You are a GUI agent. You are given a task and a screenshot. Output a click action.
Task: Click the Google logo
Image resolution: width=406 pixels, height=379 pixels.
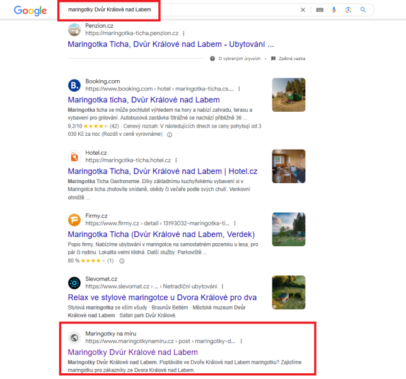coord(30,10)
